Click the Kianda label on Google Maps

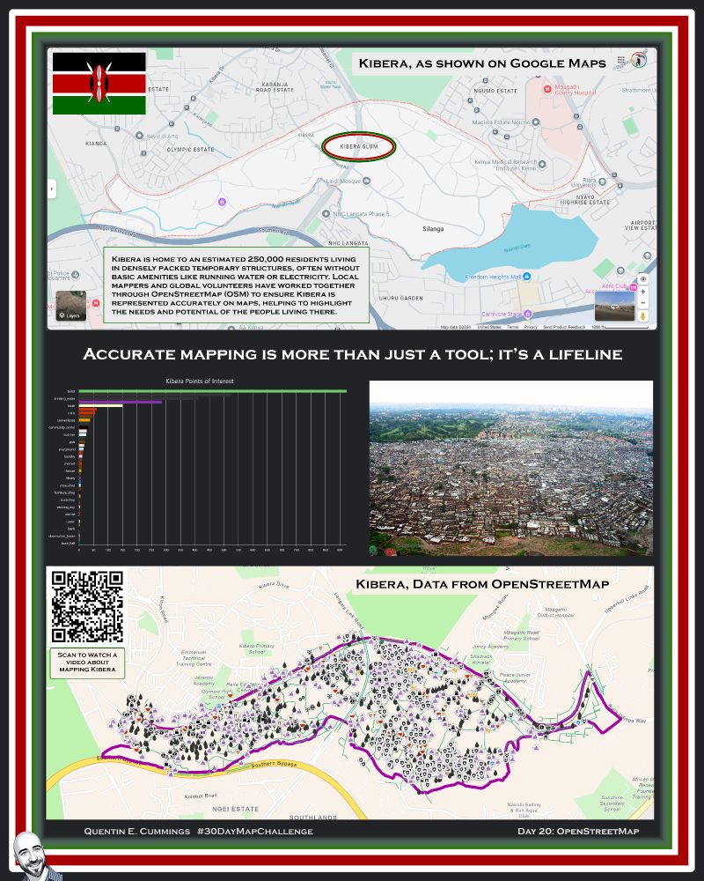(x=96, y=144)
